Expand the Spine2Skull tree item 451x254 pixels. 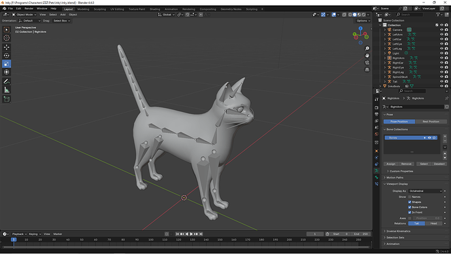(x=385, y=77)
